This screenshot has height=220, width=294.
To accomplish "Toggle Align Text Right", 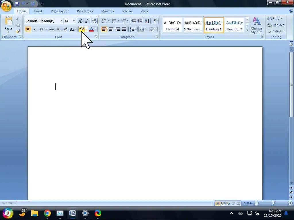I will tap(117, 29).
